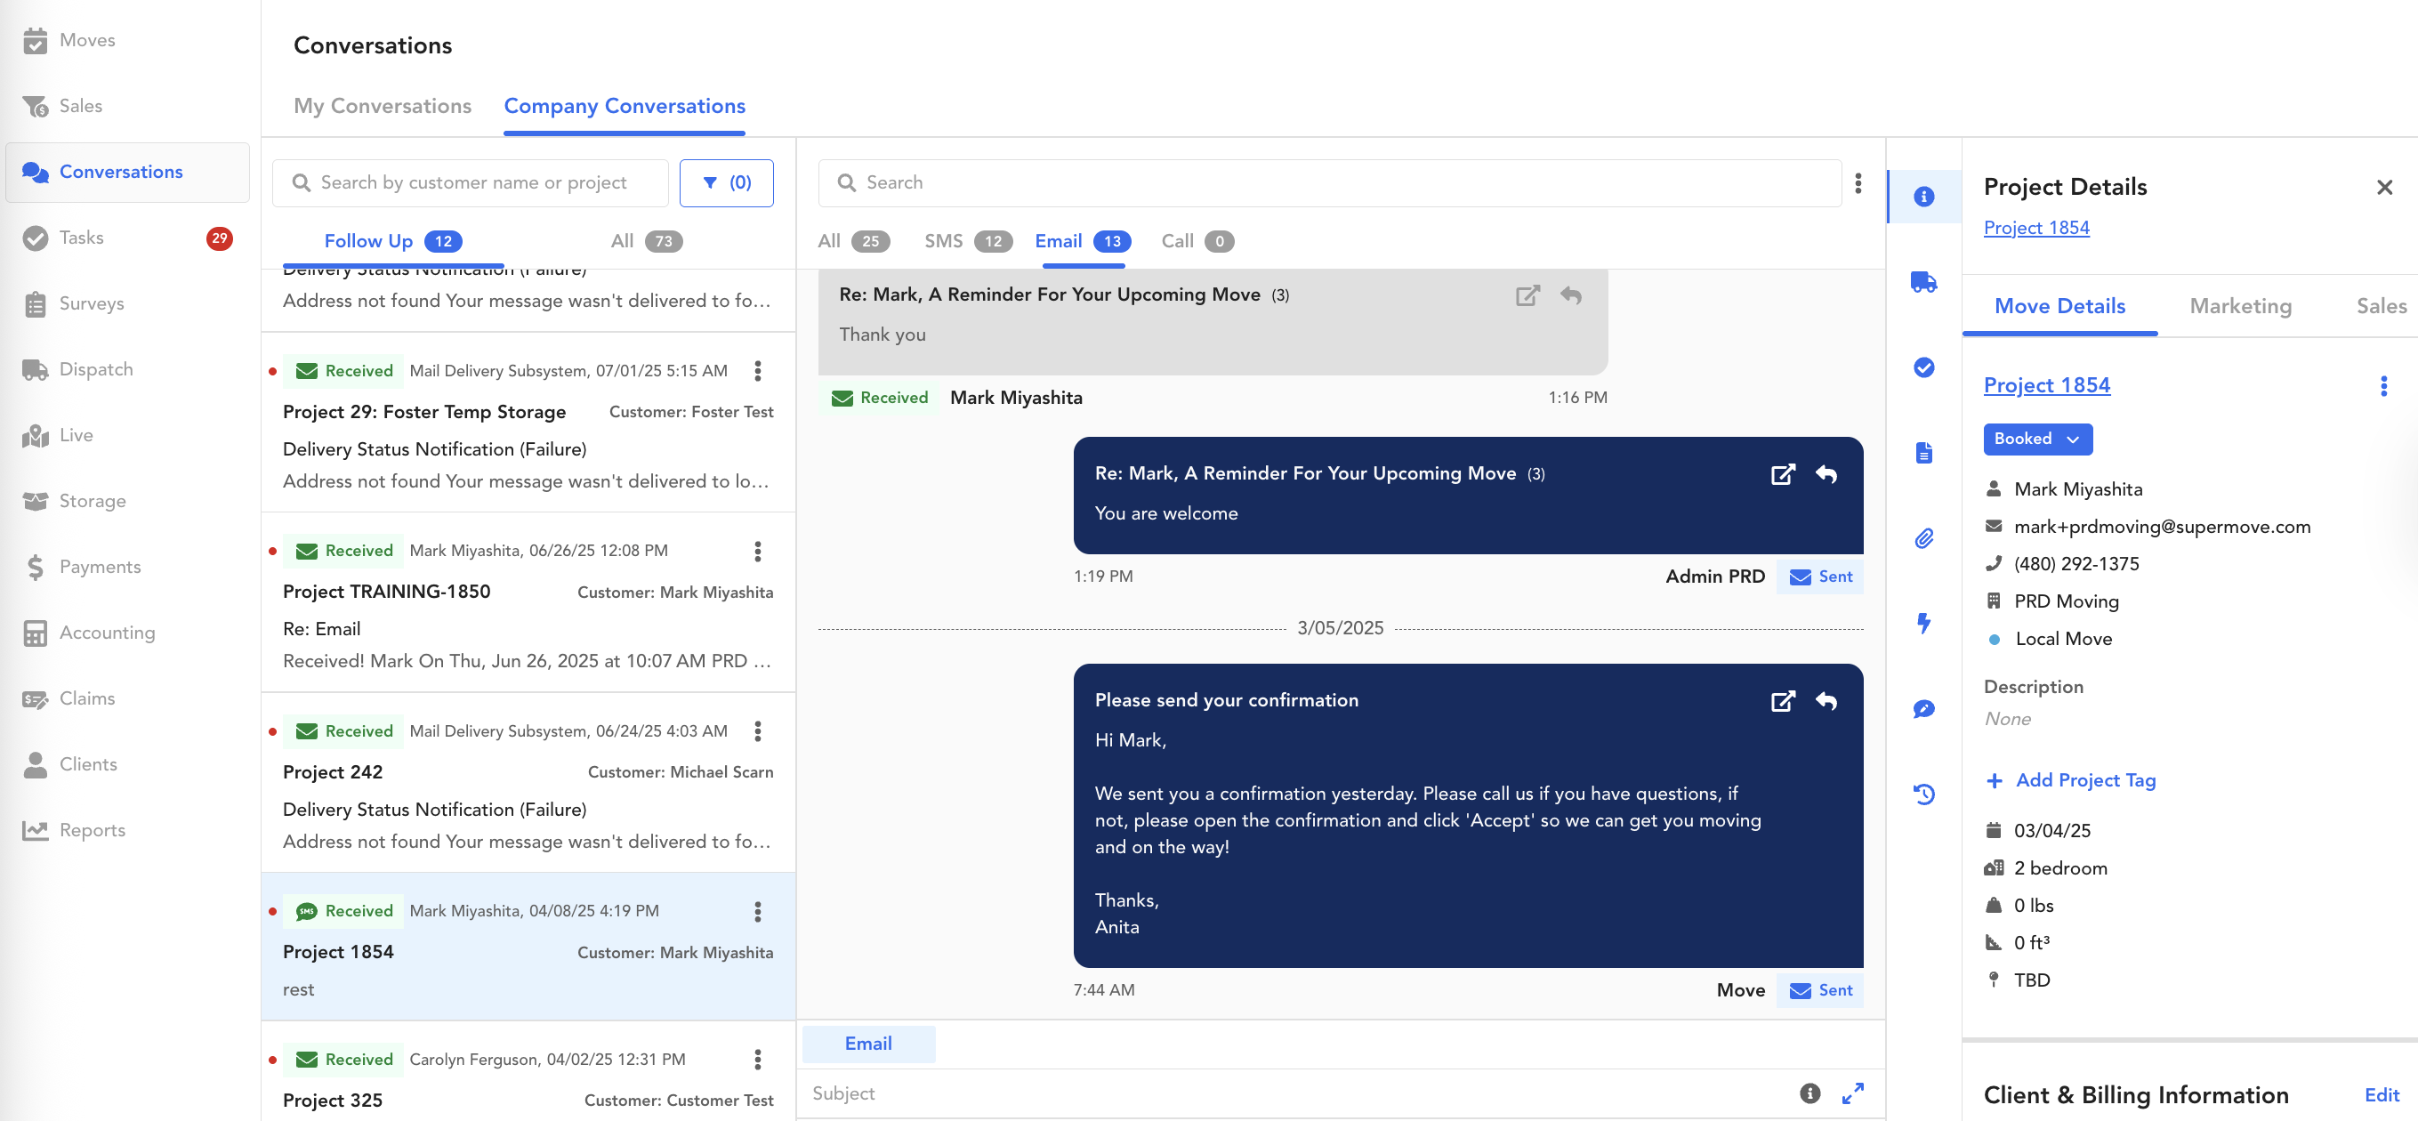Filter messages by SMS tab

[x=968, y=241]
